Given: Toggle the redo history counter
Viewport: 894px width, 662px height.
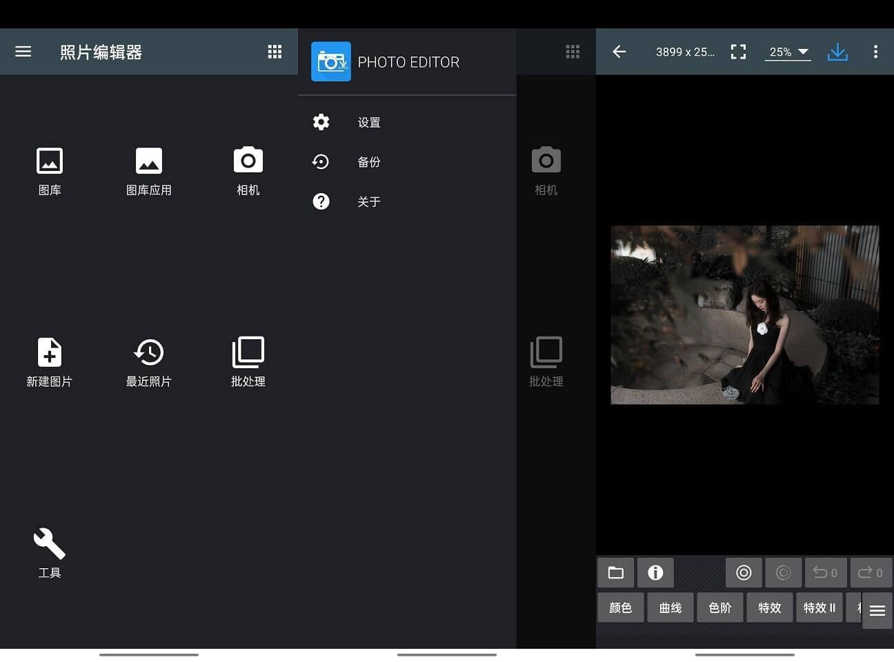Looking at the screenshot, I should click(870, 572).
